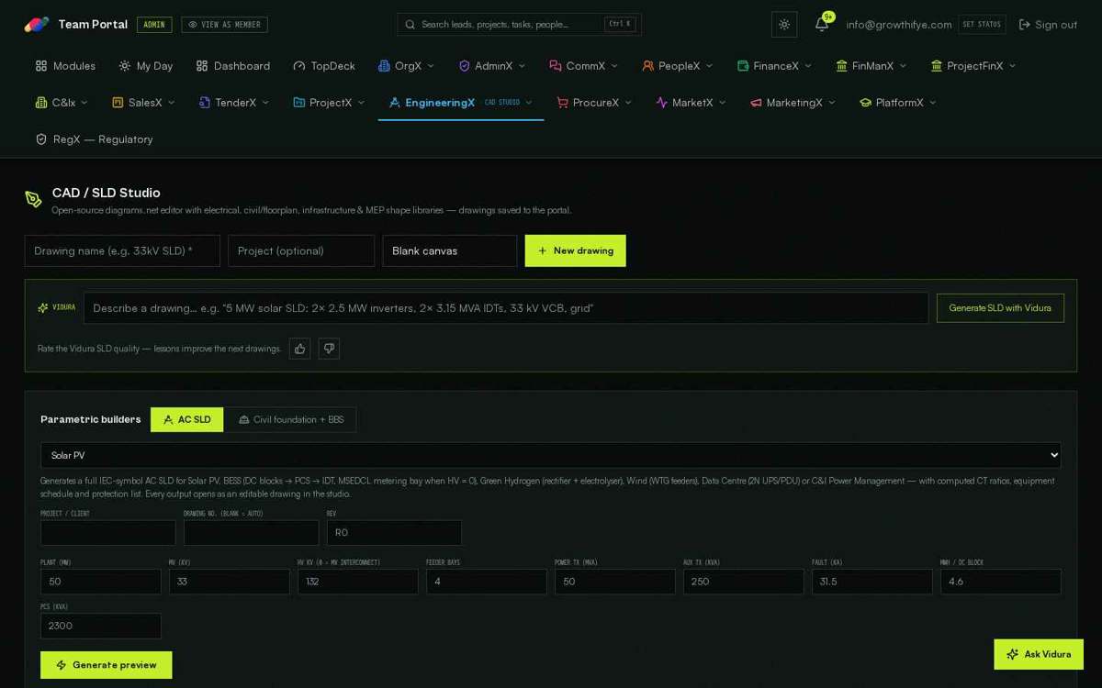Viewport: 1102px width, 688px height.
Task: Focus the global search box
Action: (x=519, y=25)
